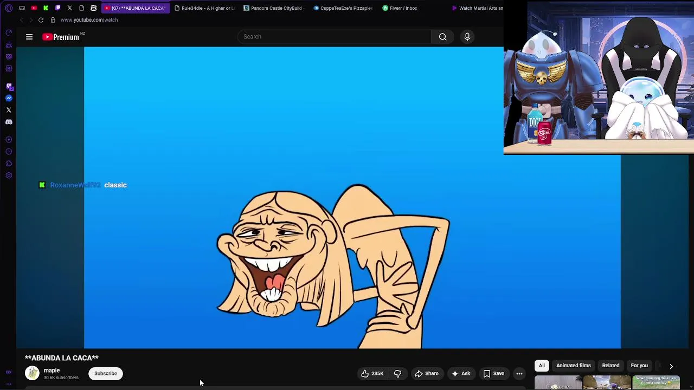
Task: Open the pinned Twitch tab icon
Action: [57, 8]
